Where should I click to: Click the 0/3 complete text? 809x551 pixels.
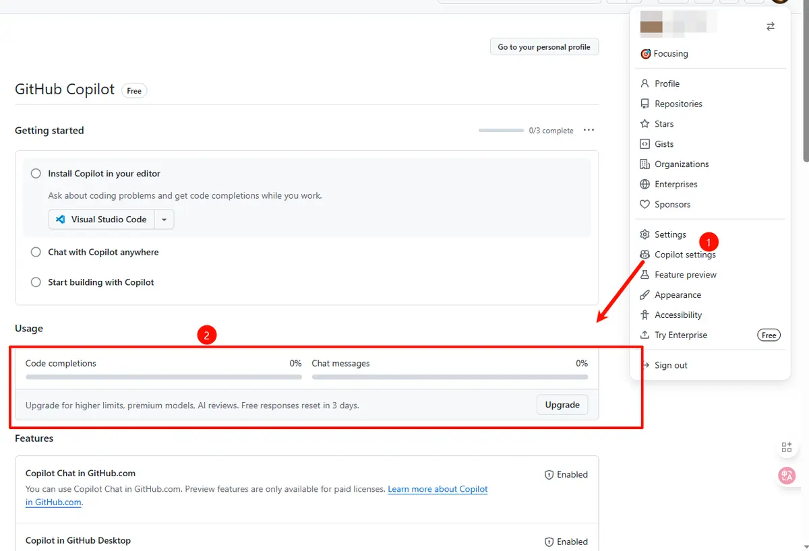pos(551,131)
